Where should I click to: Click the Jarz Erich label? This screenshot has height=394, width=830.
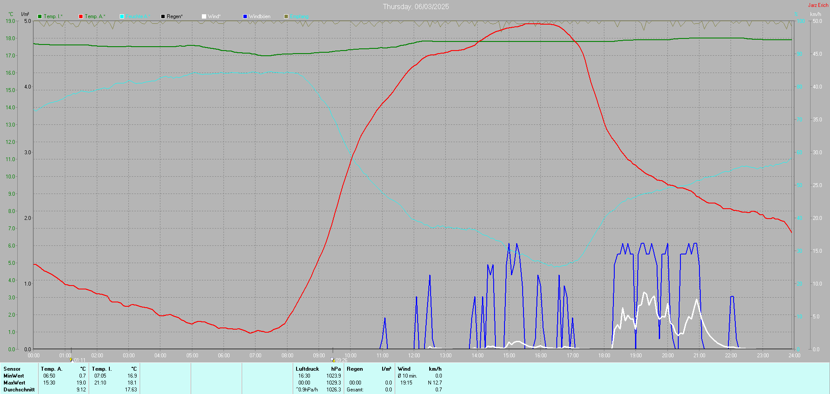click(x=818, y=5)
